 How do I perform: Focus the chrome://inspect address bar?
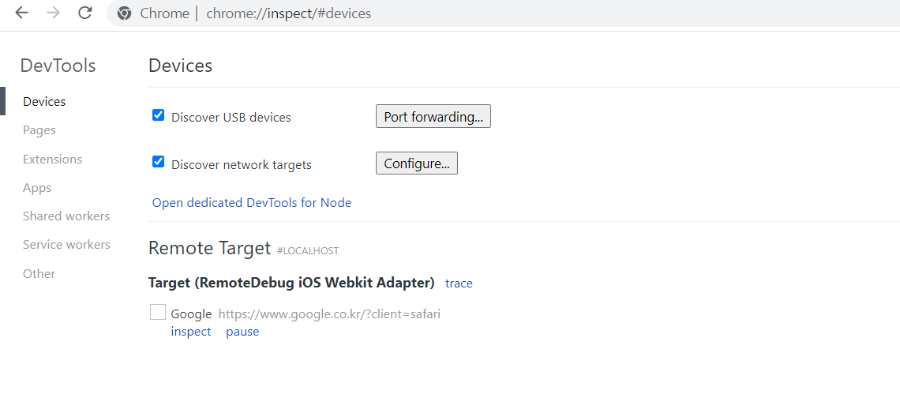click(x=505, y=13)
